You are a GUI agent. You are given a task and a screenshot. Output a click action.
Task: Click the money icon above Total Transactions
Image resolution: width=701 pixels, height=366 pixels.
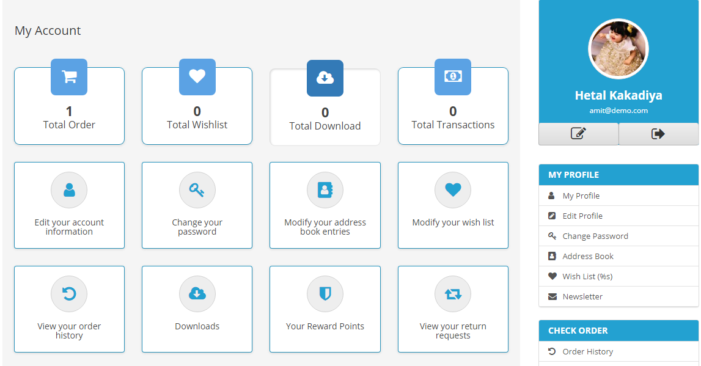453,77
